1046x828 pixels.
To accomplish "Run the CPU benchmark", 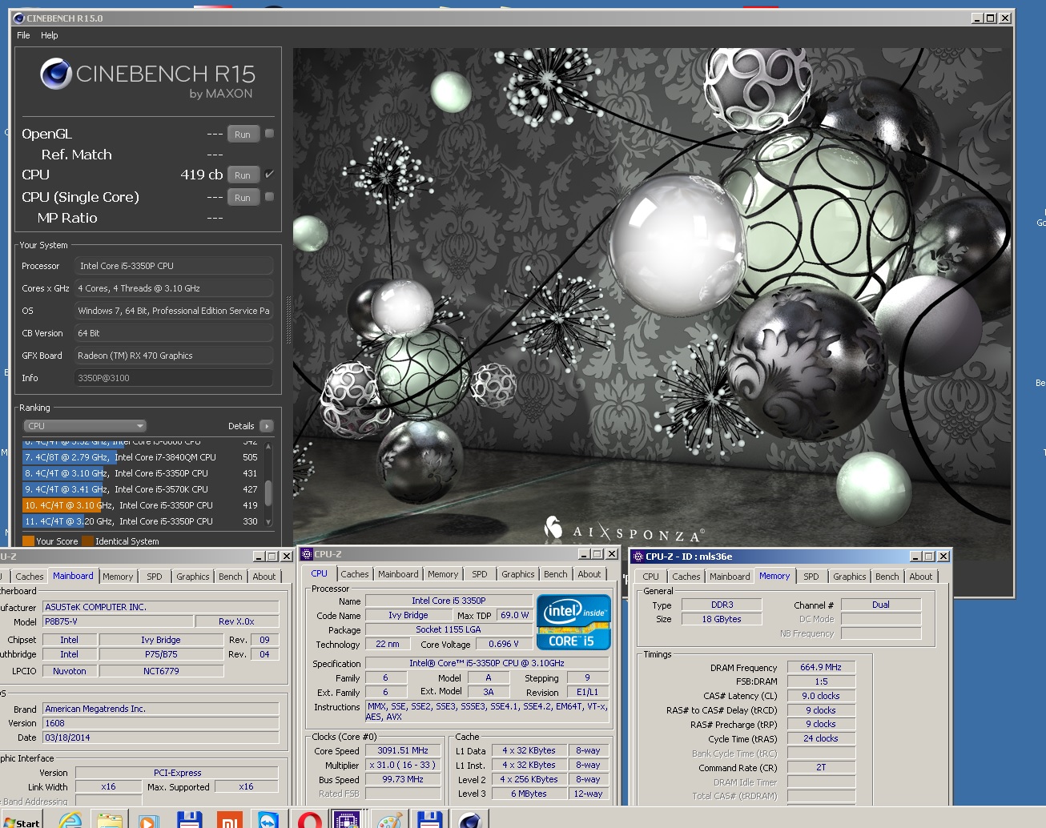I will [243, 175].
